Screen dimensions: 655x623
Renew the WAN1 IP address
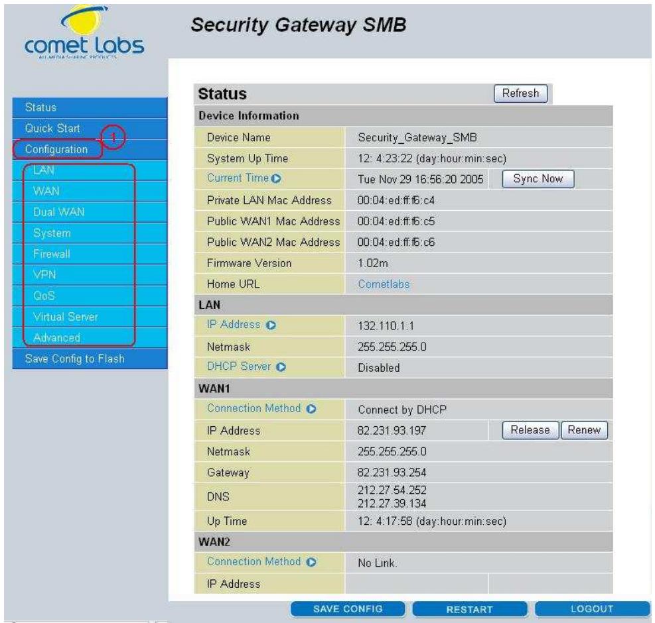(584, 429)
